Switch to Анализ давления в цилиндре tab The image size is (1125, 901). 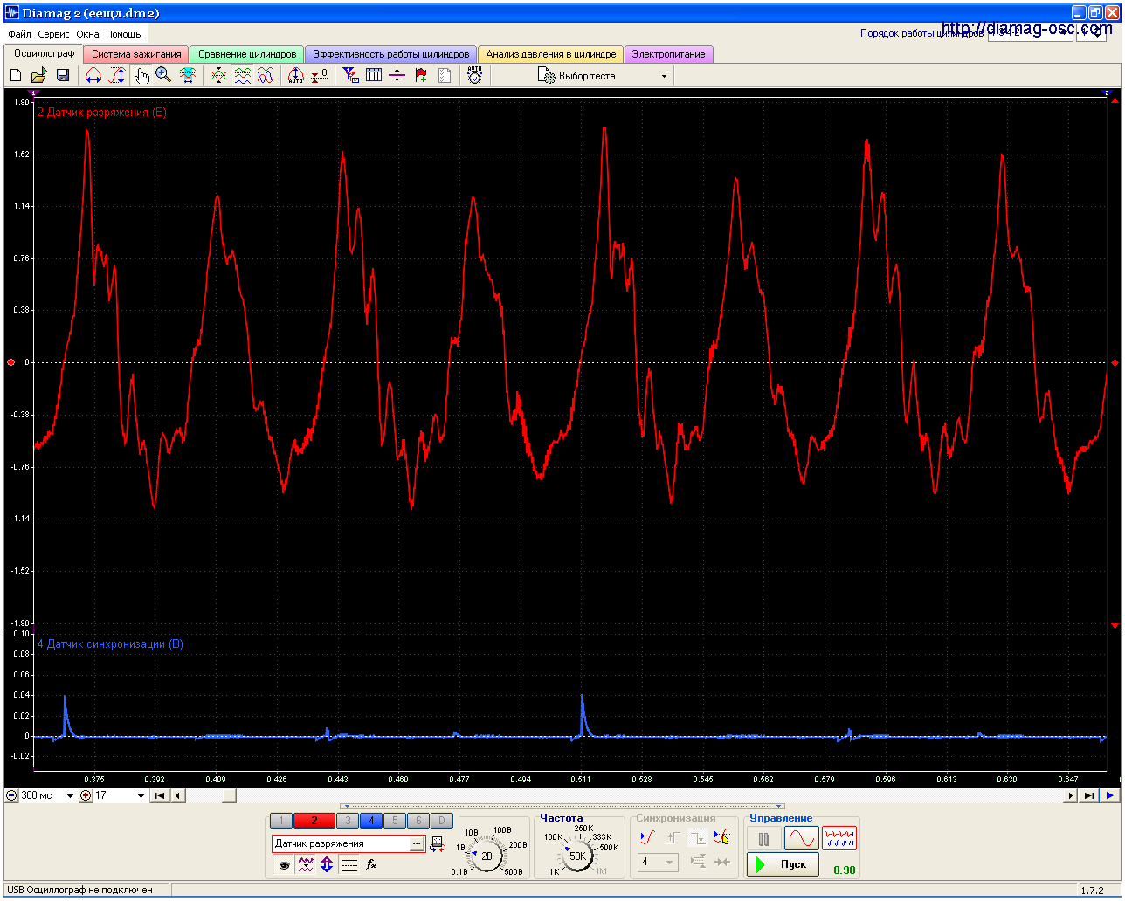pos(551,54)
